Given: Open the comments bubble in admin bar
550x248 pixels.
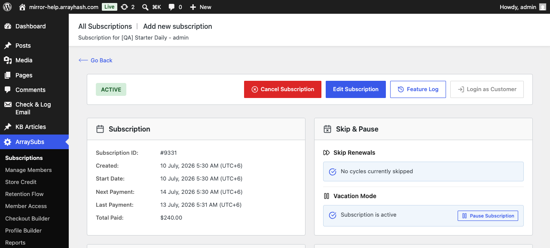Looking at the screenshot, I should pos(175,7).
